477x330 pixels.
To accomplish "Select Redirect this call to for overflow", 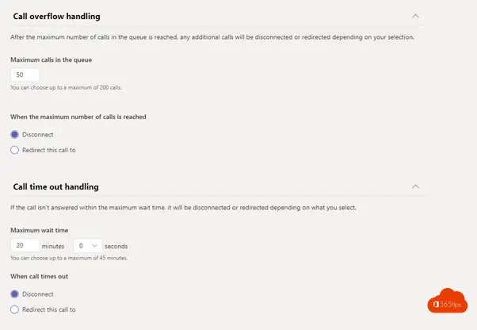I will pos(14,150).
